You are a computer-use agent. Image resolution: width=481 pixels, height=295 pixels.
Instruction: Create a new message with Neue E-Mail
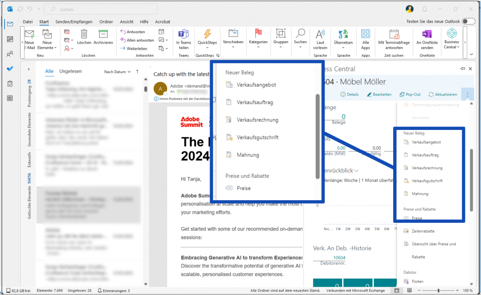30,39
